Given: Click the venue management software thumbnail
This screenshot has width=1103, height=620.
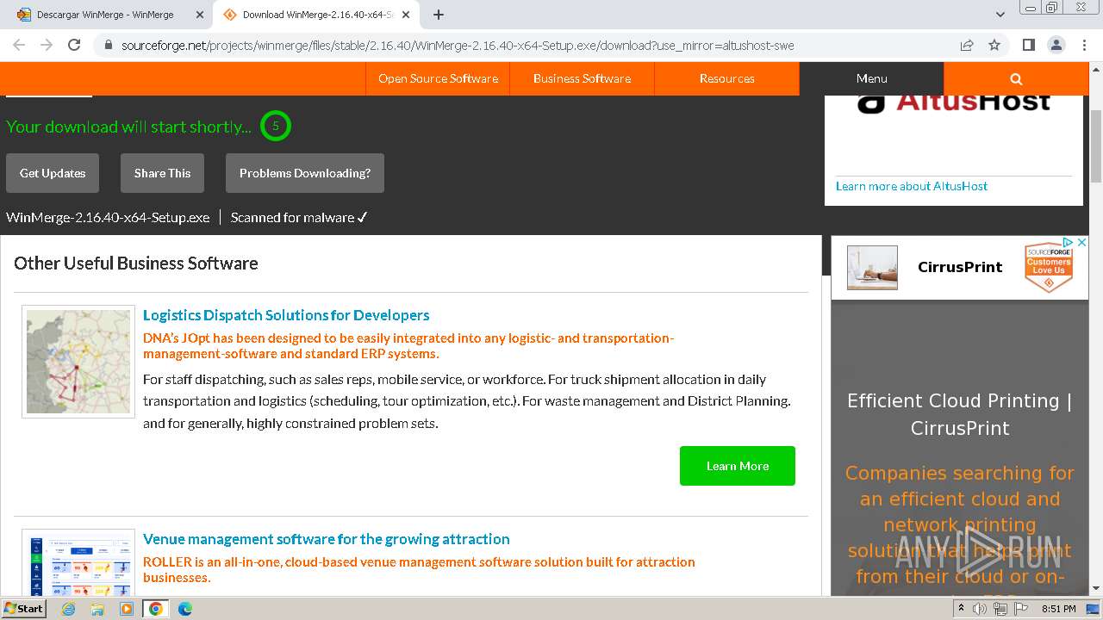Looking at the screenshot, I should point(78,563).
